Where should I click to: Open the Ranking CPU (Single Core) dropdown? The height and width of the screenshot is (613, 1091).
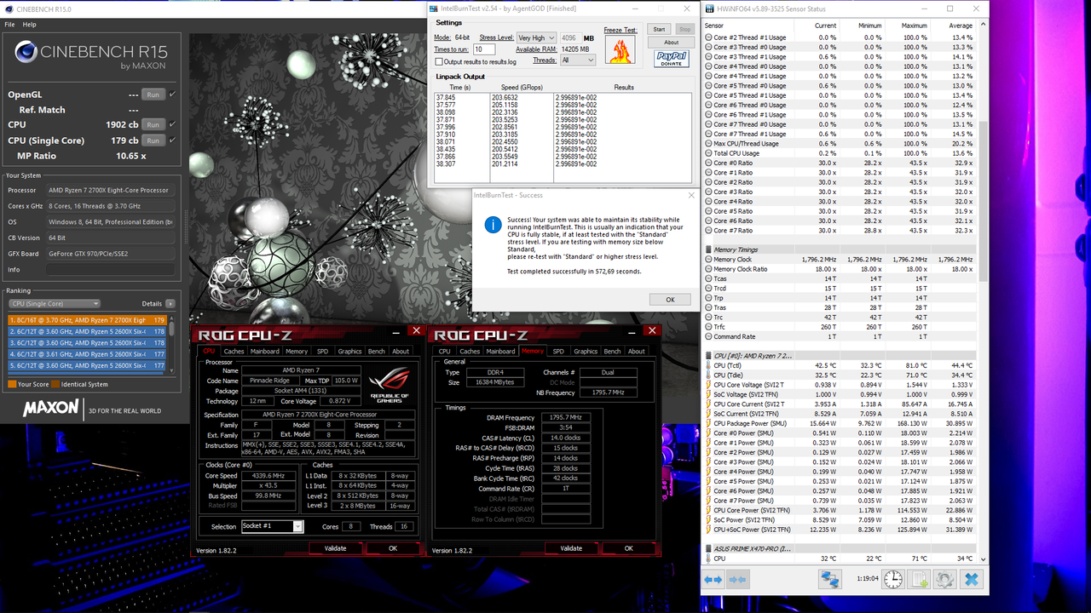pos(55,303)
